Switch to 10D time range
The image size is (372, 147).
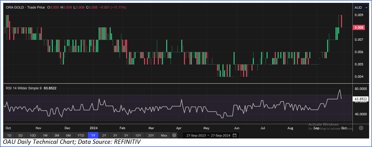pyautogui.click(x=33, y=135)
